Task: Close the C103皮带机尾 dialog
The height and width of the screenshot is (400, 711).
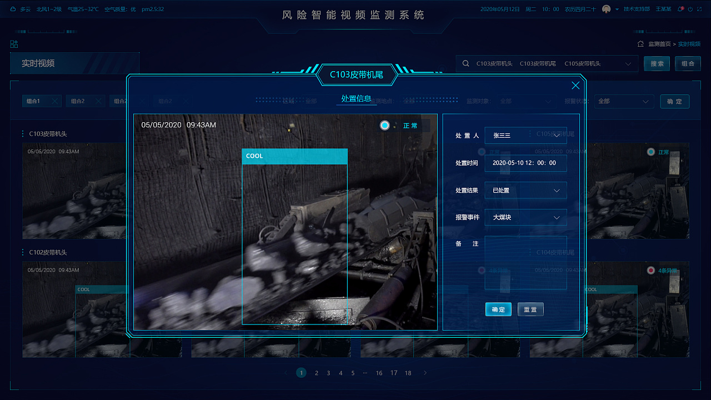Action: point(575,86)
